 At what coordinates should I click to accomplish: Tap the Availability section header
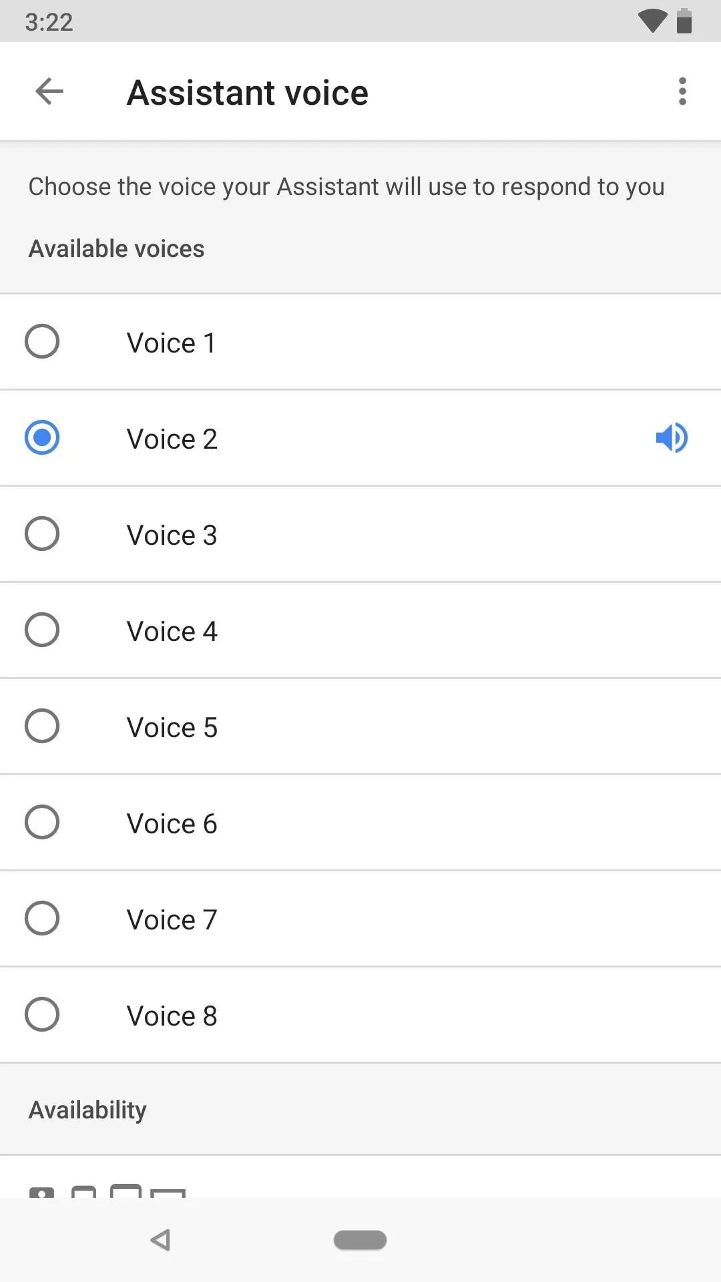coord(87,1110)
